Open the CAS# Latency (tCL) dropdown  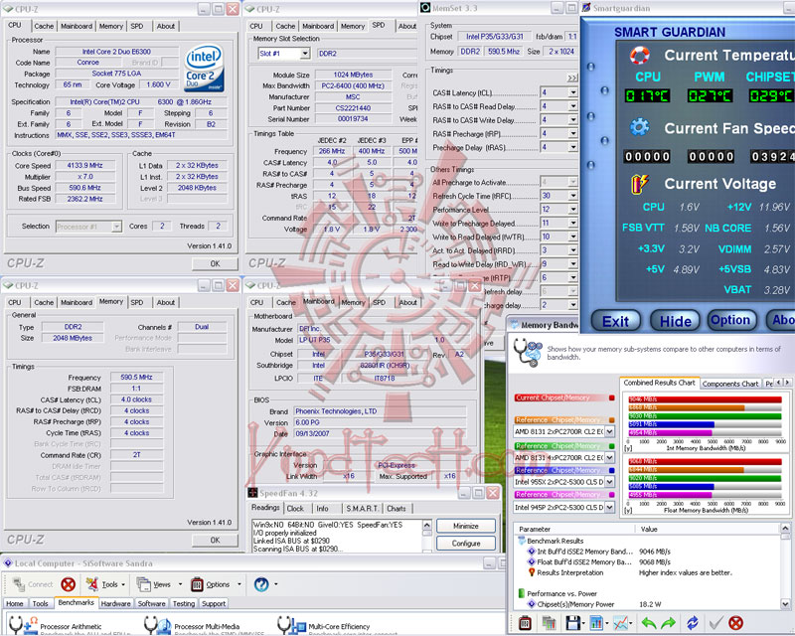(x=572, y=92)
